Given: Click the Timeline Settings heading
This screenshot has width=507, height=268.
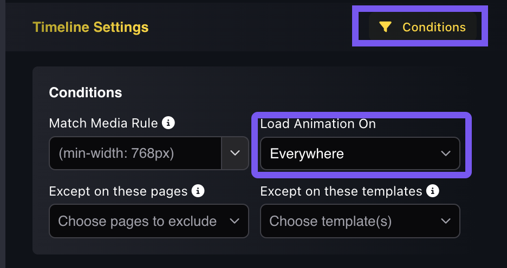Looking at the screenshot, I should point(90,27).
